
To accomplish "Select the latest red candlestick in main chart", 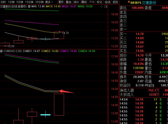I will click(59, 35).
